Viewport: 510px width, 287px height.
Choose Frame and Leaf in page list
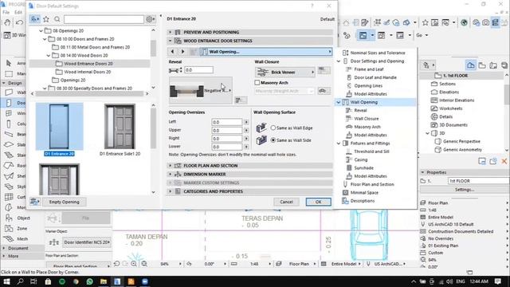368,69
